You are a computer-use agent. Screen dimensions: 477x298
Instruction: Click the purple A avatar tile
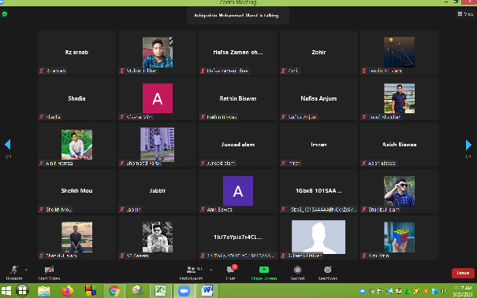pyautogui.click(x=238, y=191)
